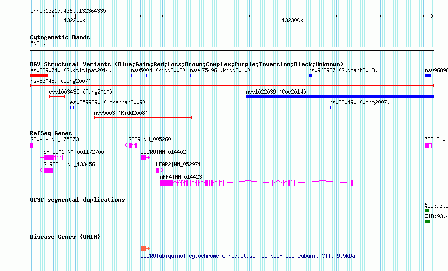
Task: Click the 5q31.1 cytogenetic band label
Action: 39,44
